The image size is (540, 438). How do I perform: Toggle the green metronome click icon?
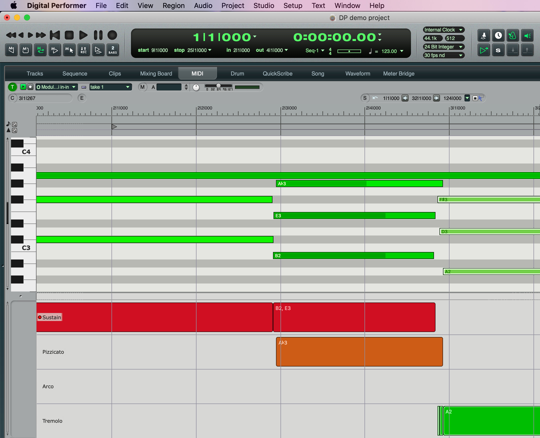pyautogui.click(x=512, y=36)
